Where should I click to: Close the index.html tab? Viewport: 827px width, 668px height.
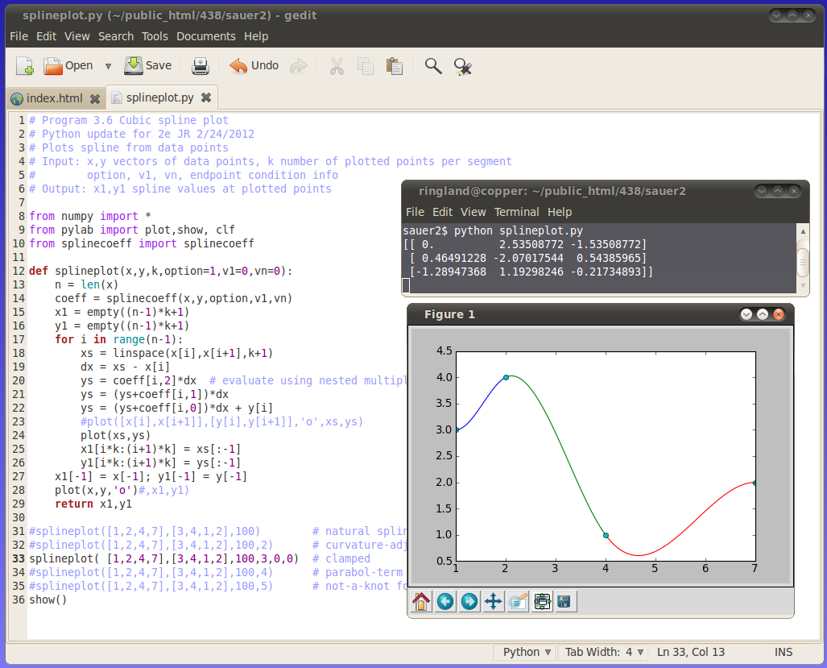95,98
